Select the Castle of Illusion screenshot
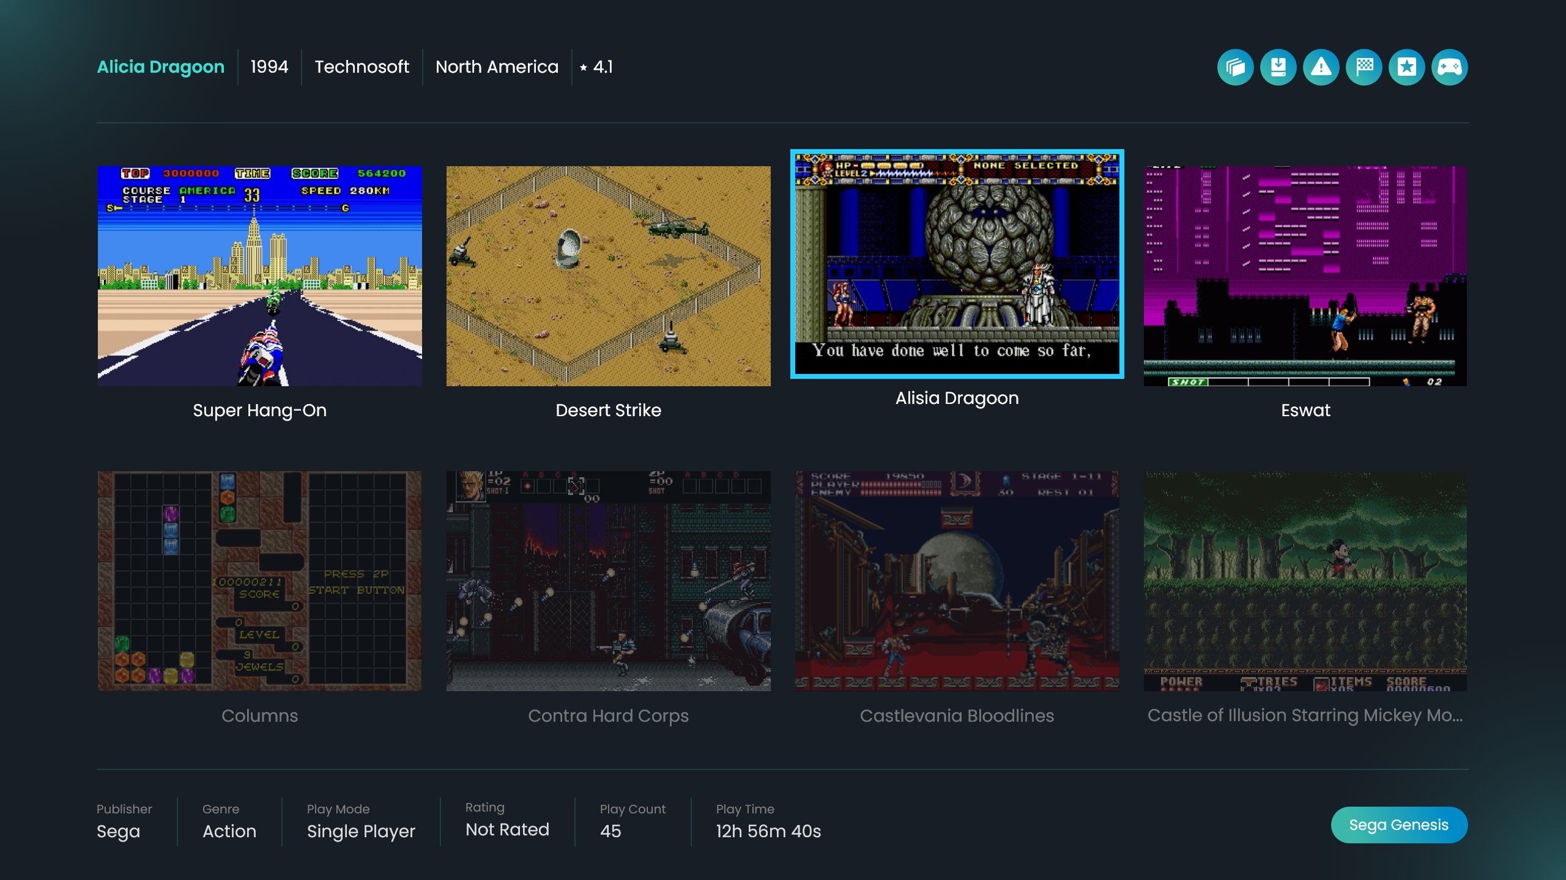The width and height of the screenshot is (1566, 880). pyautogui.click(x=1305, y=581)
